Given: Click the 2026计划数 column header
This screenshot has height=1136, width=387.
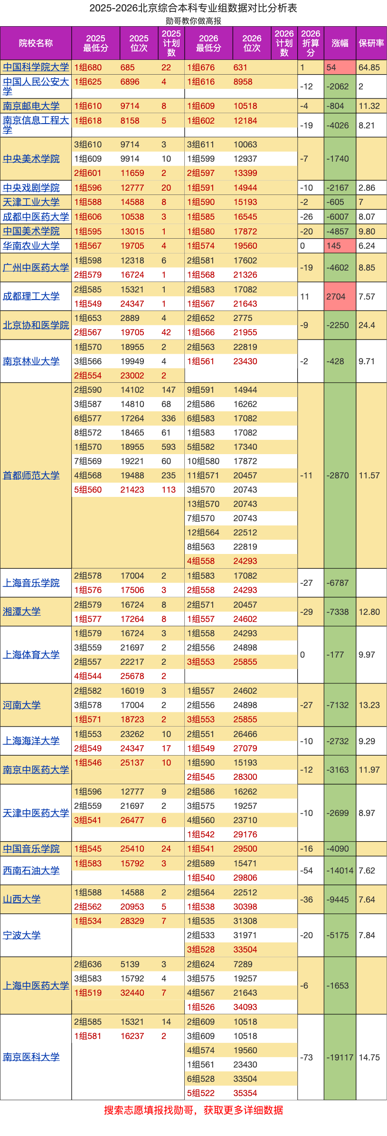Looking at the screenshot, I should point(284,43).
